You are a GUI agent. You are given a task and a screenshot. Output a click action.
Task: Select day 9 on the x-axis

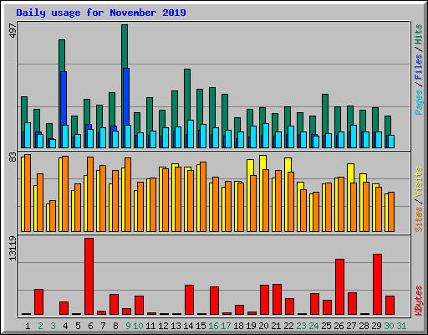point(128,326)
